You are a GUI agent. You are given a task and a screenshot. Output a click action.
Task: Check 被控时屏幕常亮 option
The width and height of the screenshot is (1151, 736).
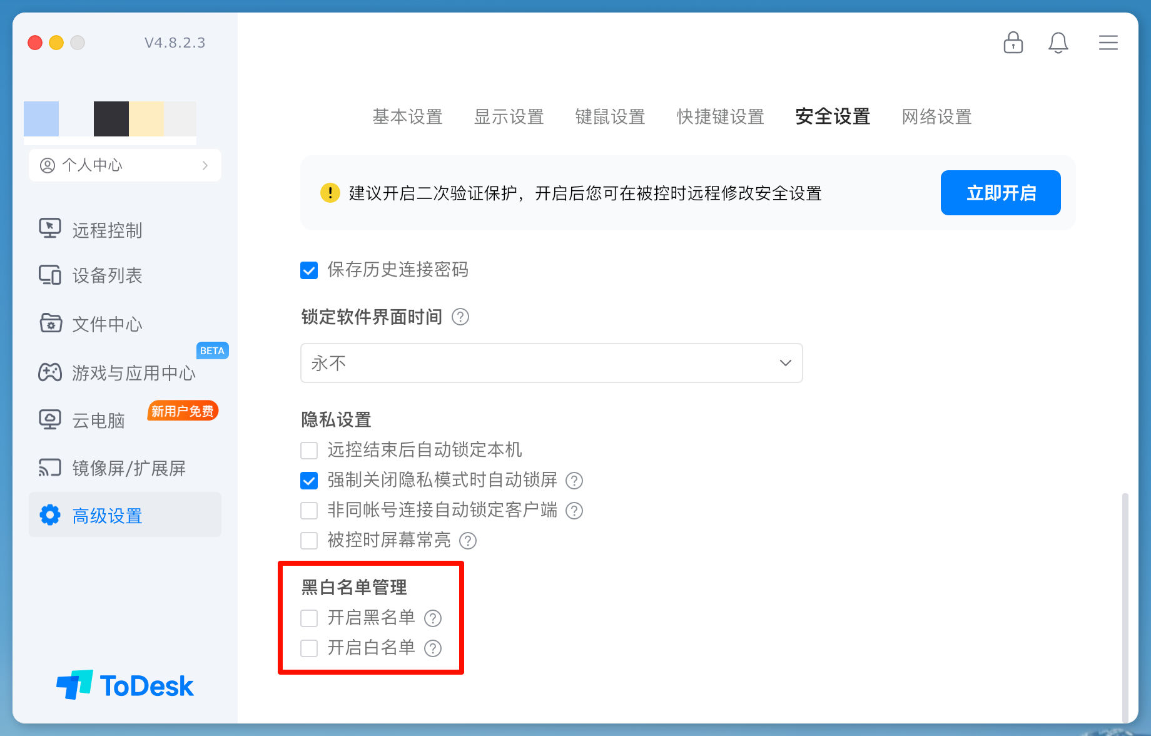309,540
